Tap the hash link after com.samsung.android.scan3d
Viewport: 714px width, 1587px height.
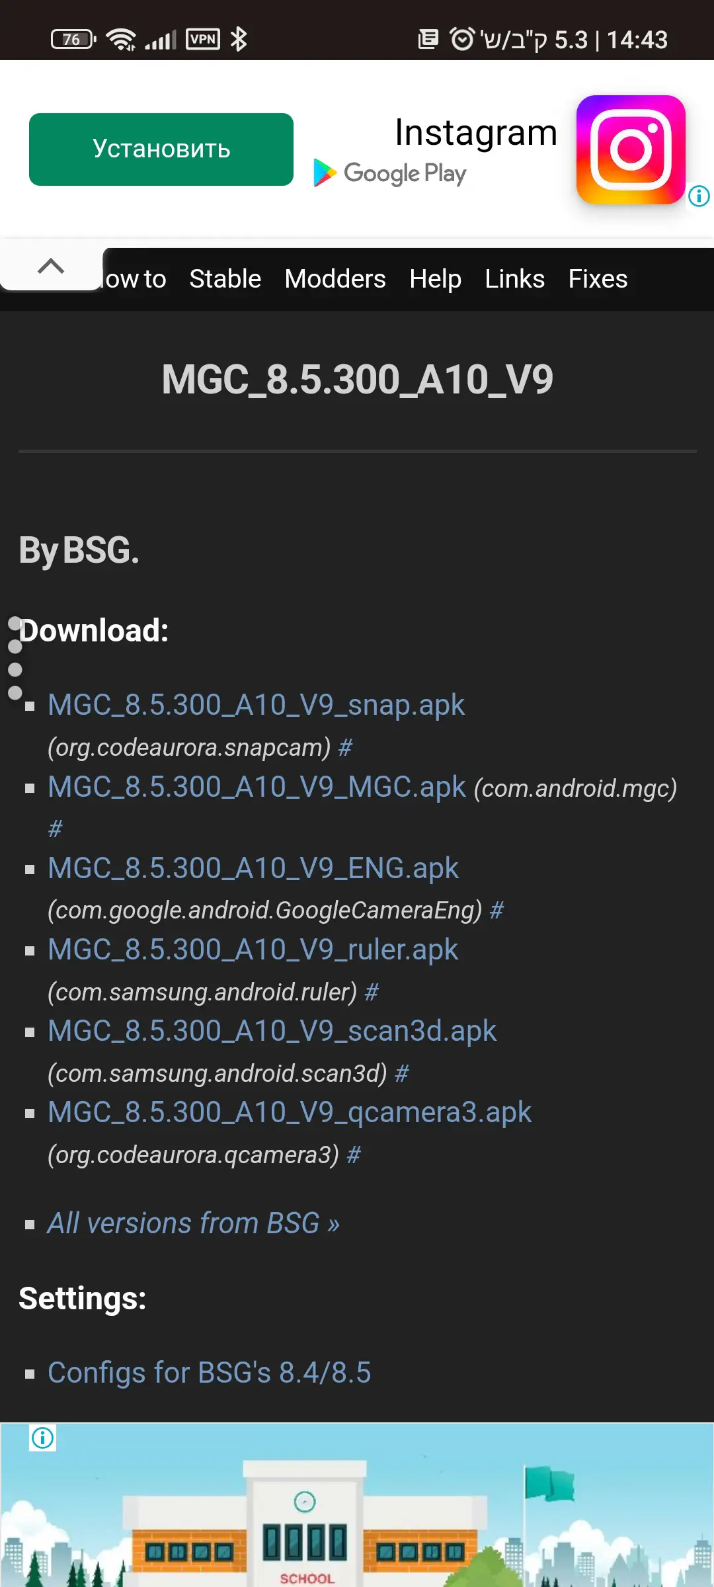tap(402, 1073)
